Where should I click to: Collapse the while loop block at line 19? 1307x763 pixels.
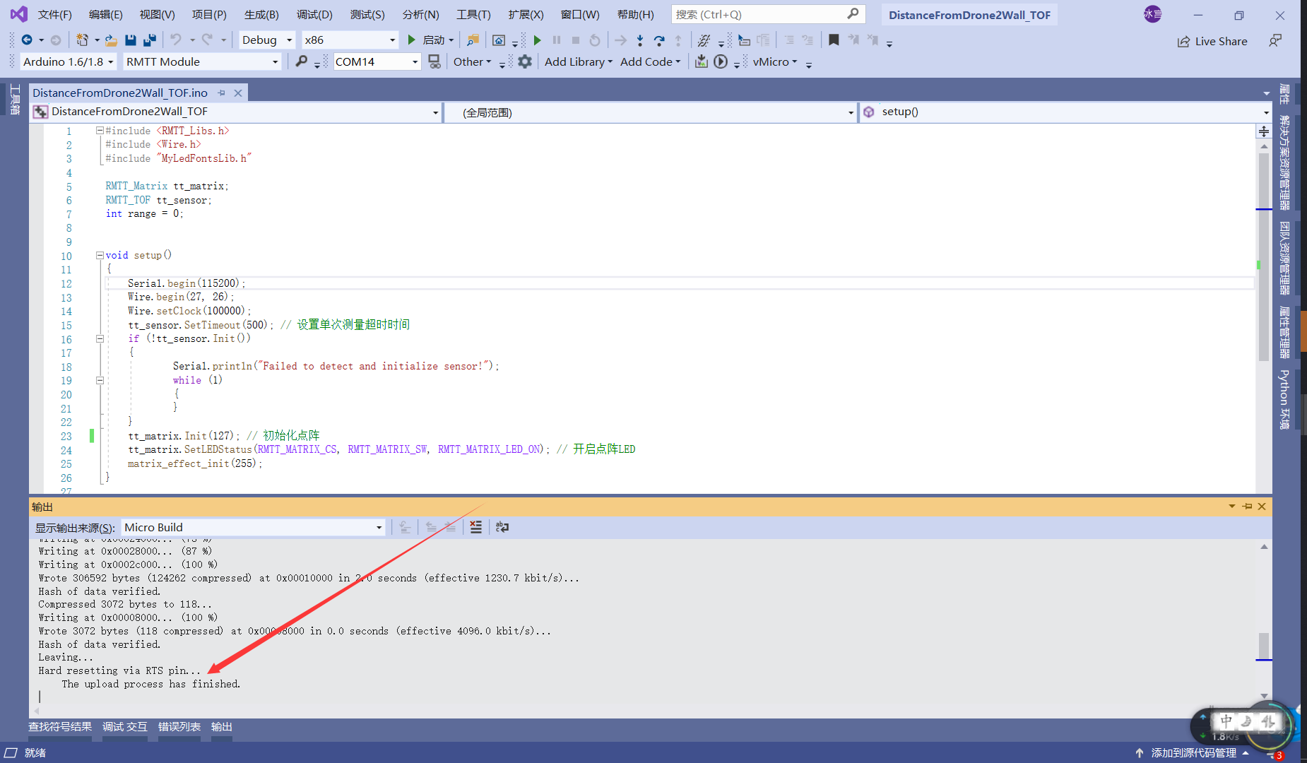[100, 380]
